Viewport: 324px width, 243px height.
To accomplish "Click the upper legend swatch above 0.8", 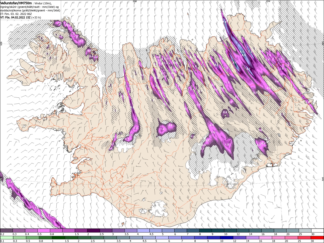I will [56, 231].
